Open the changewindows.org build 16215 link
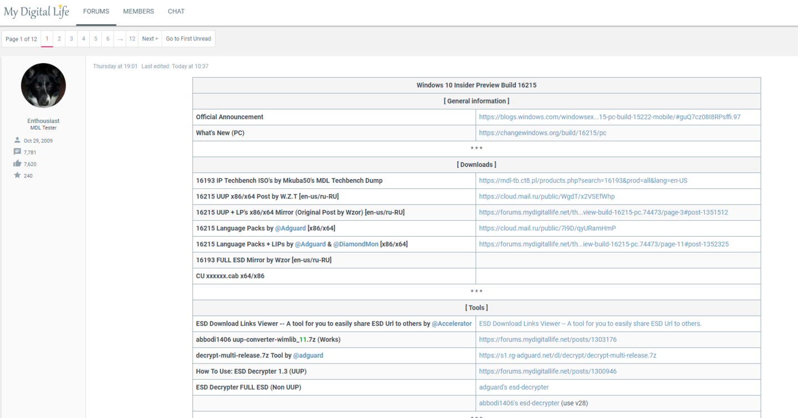Viewport: 798px width, 418px height. (x=543, y=133)
